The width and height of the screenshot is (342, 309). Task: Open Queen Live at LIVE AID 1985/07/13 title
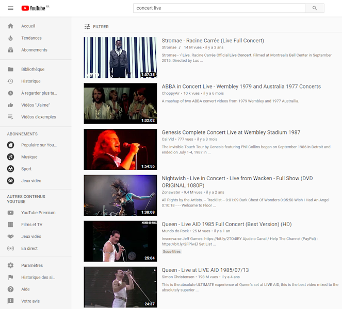point(205,270)
